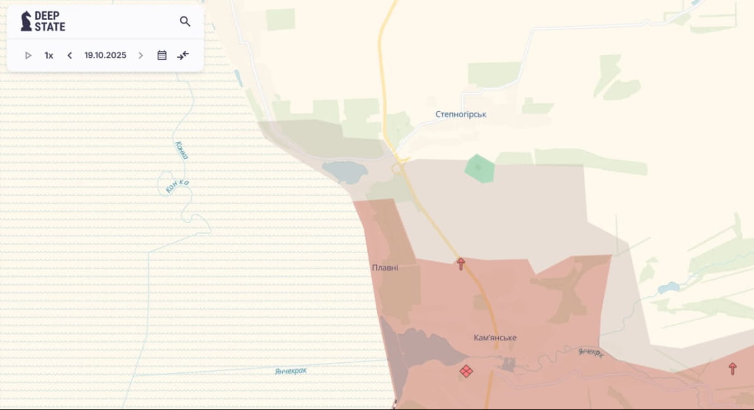Click the Кам'янське settlement label
Viewport: 754px width, 410px height.
pyautogui.click(x=495, y=338)
